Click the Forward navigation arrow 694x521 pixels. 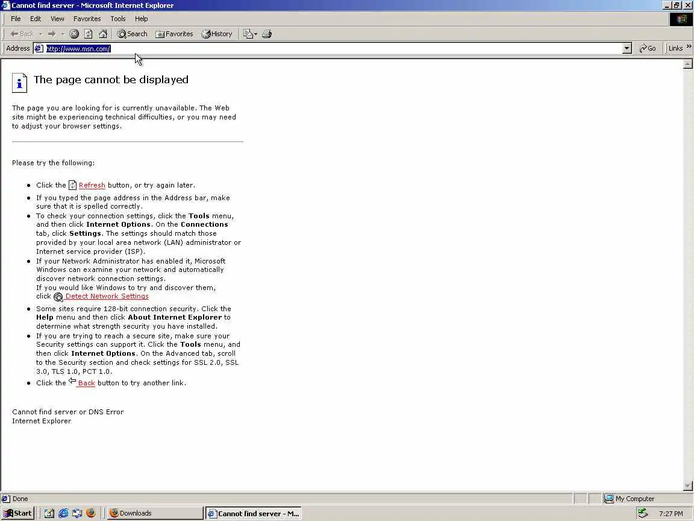[52, 34]
